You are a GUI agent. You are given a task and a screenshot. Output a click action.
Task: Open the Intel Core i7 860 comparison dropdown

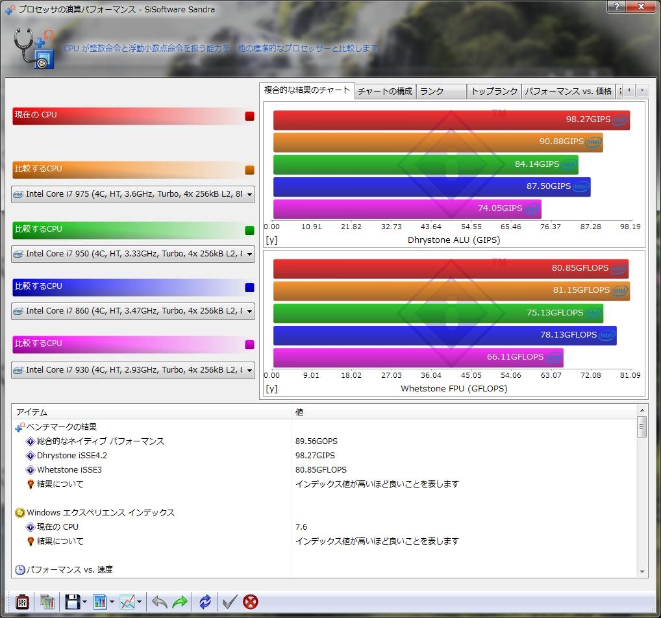click(x=133, y=311)
